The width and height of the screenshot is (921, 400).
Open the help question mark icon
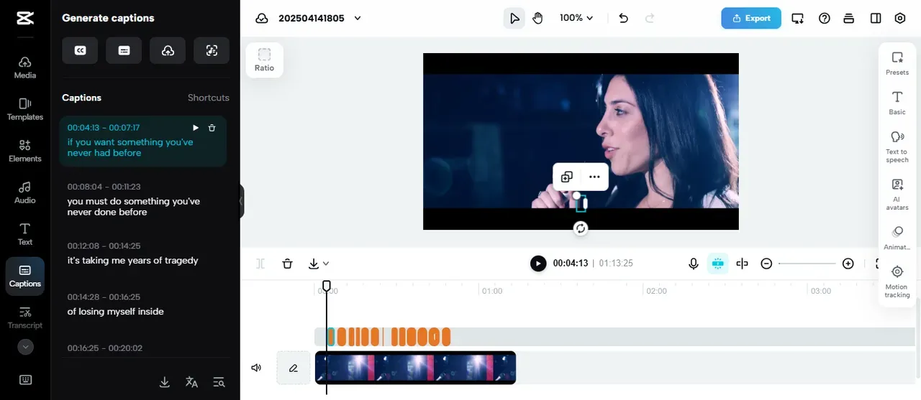coord(825,18)
